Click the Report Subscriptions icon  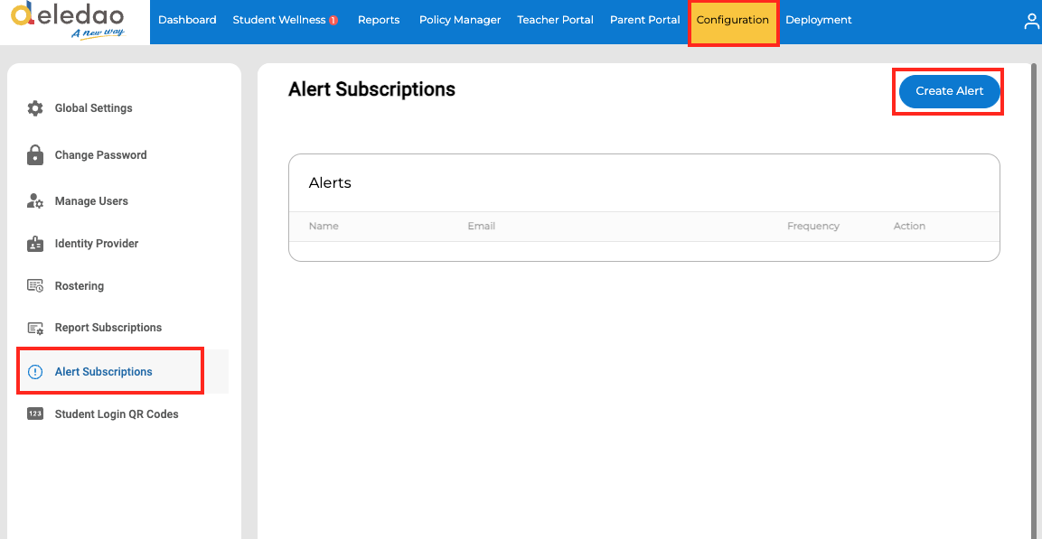pyautogui.click(x=35, y=328)
